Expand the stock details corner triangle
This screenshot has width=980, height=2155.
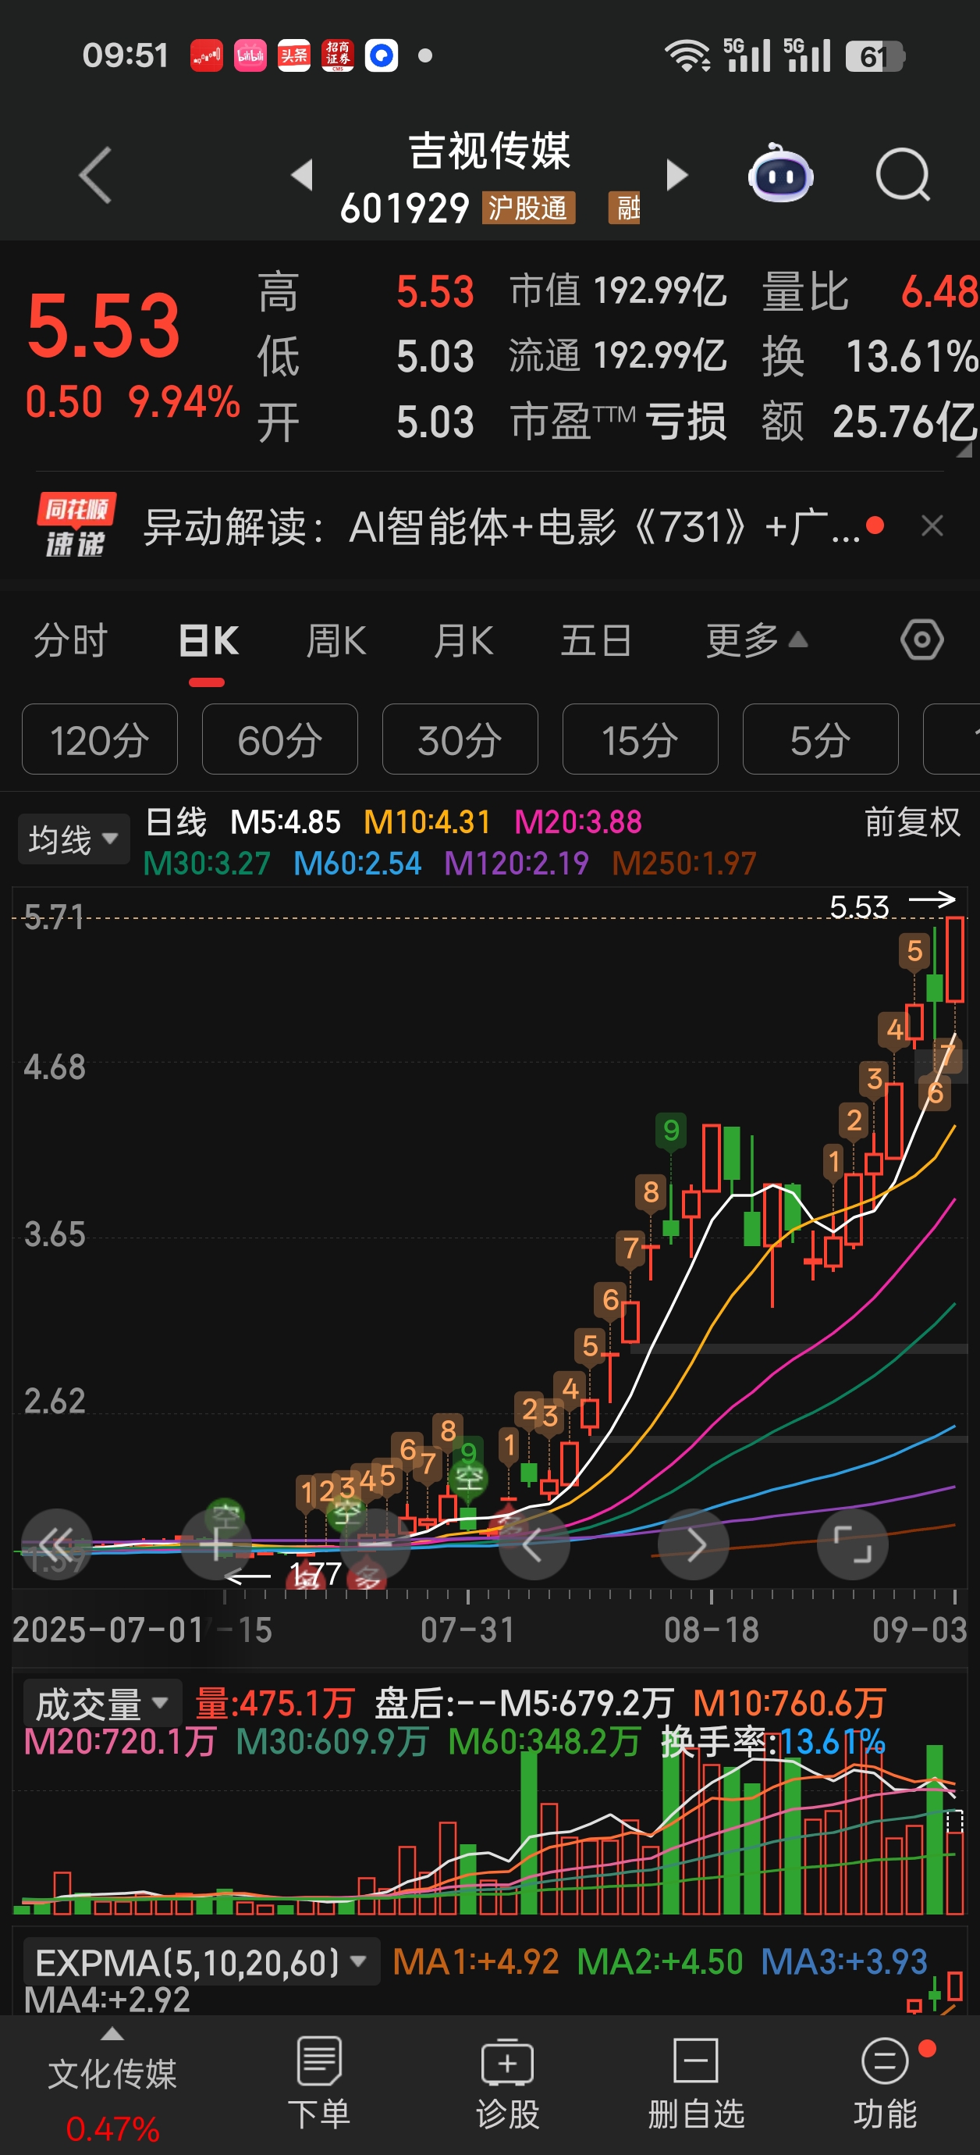point(964,450)
